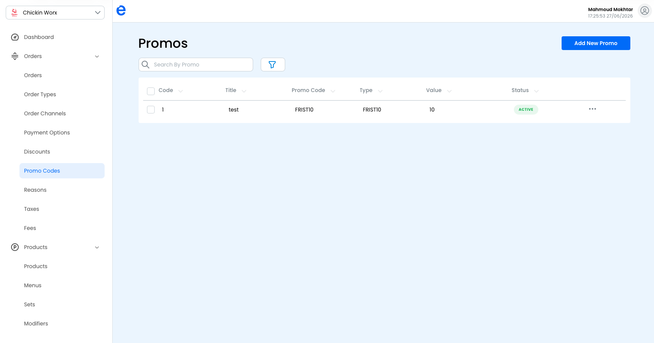This screenshot has height=343, width=654.
Task: Click the code cell '1'
Action: point(163,110)
